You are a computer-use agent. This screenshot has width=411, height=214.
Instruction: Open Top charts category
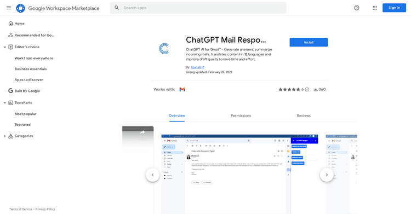coord(24,103)
